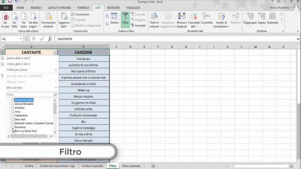This screenshot has width=301, height=169.
Task: Open Ordina ed Inserimento riga sheet
Action: 57,166
